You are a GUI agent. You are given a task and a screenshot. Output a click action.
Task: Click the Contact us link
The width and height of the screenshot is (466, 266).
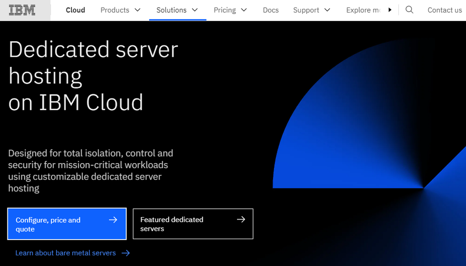click(x=445, y=10)
